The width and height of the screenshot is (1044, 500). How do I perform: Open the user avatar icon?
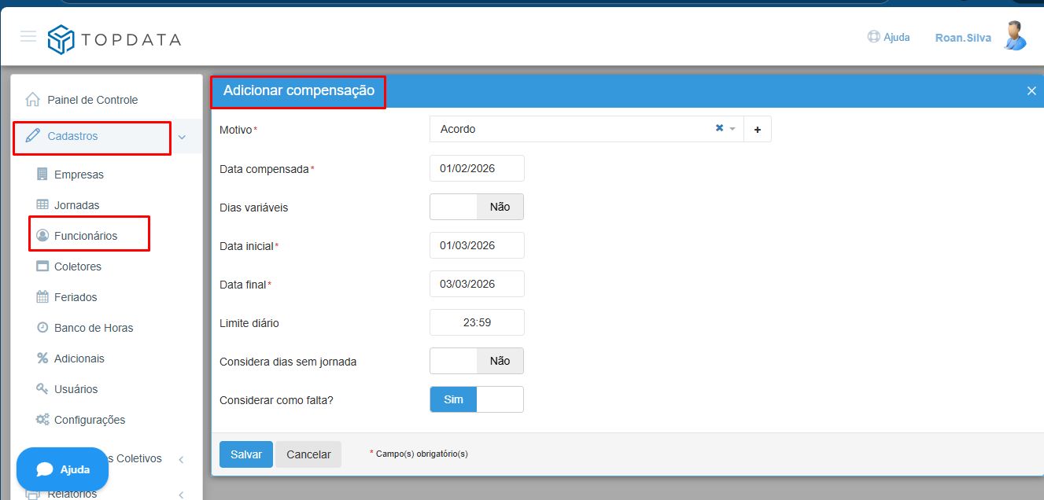click(1015, 36)
